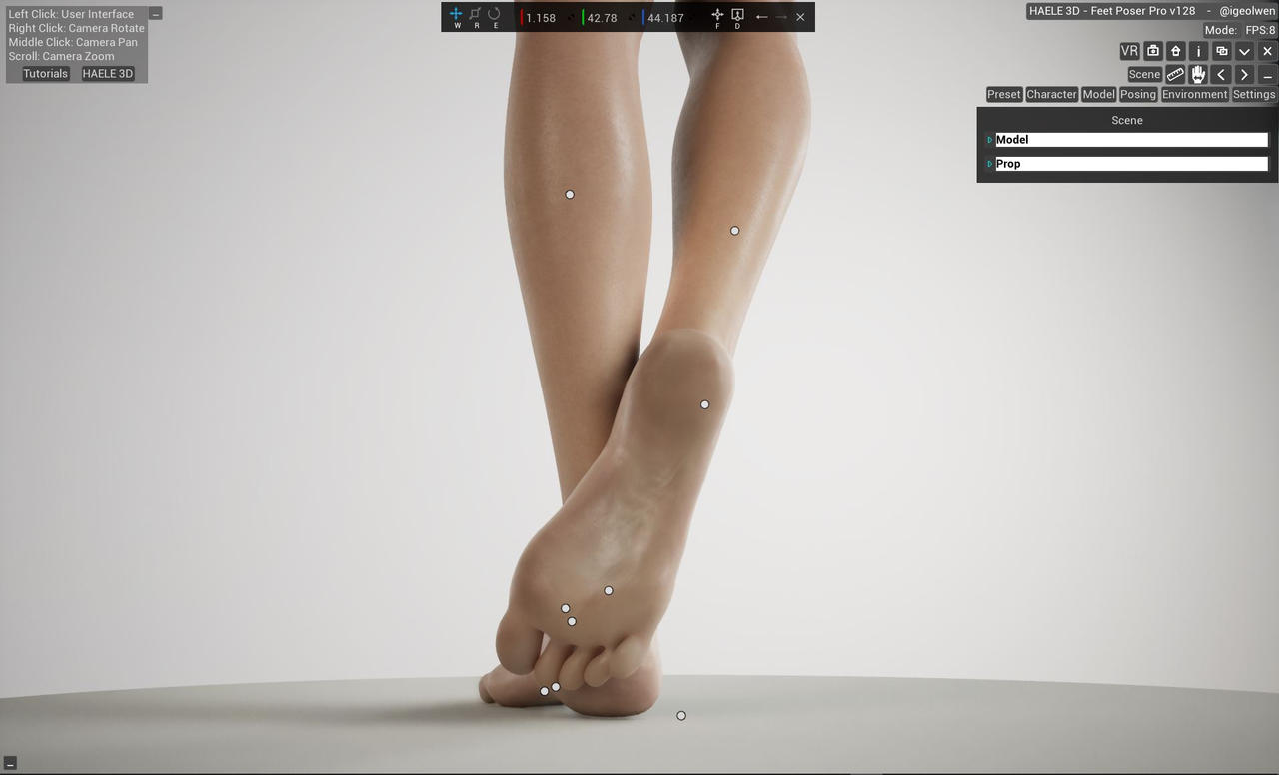Minimize the right menu panel with underscore button
This screenshot has width=1279, height=775.
(1267, 74)
